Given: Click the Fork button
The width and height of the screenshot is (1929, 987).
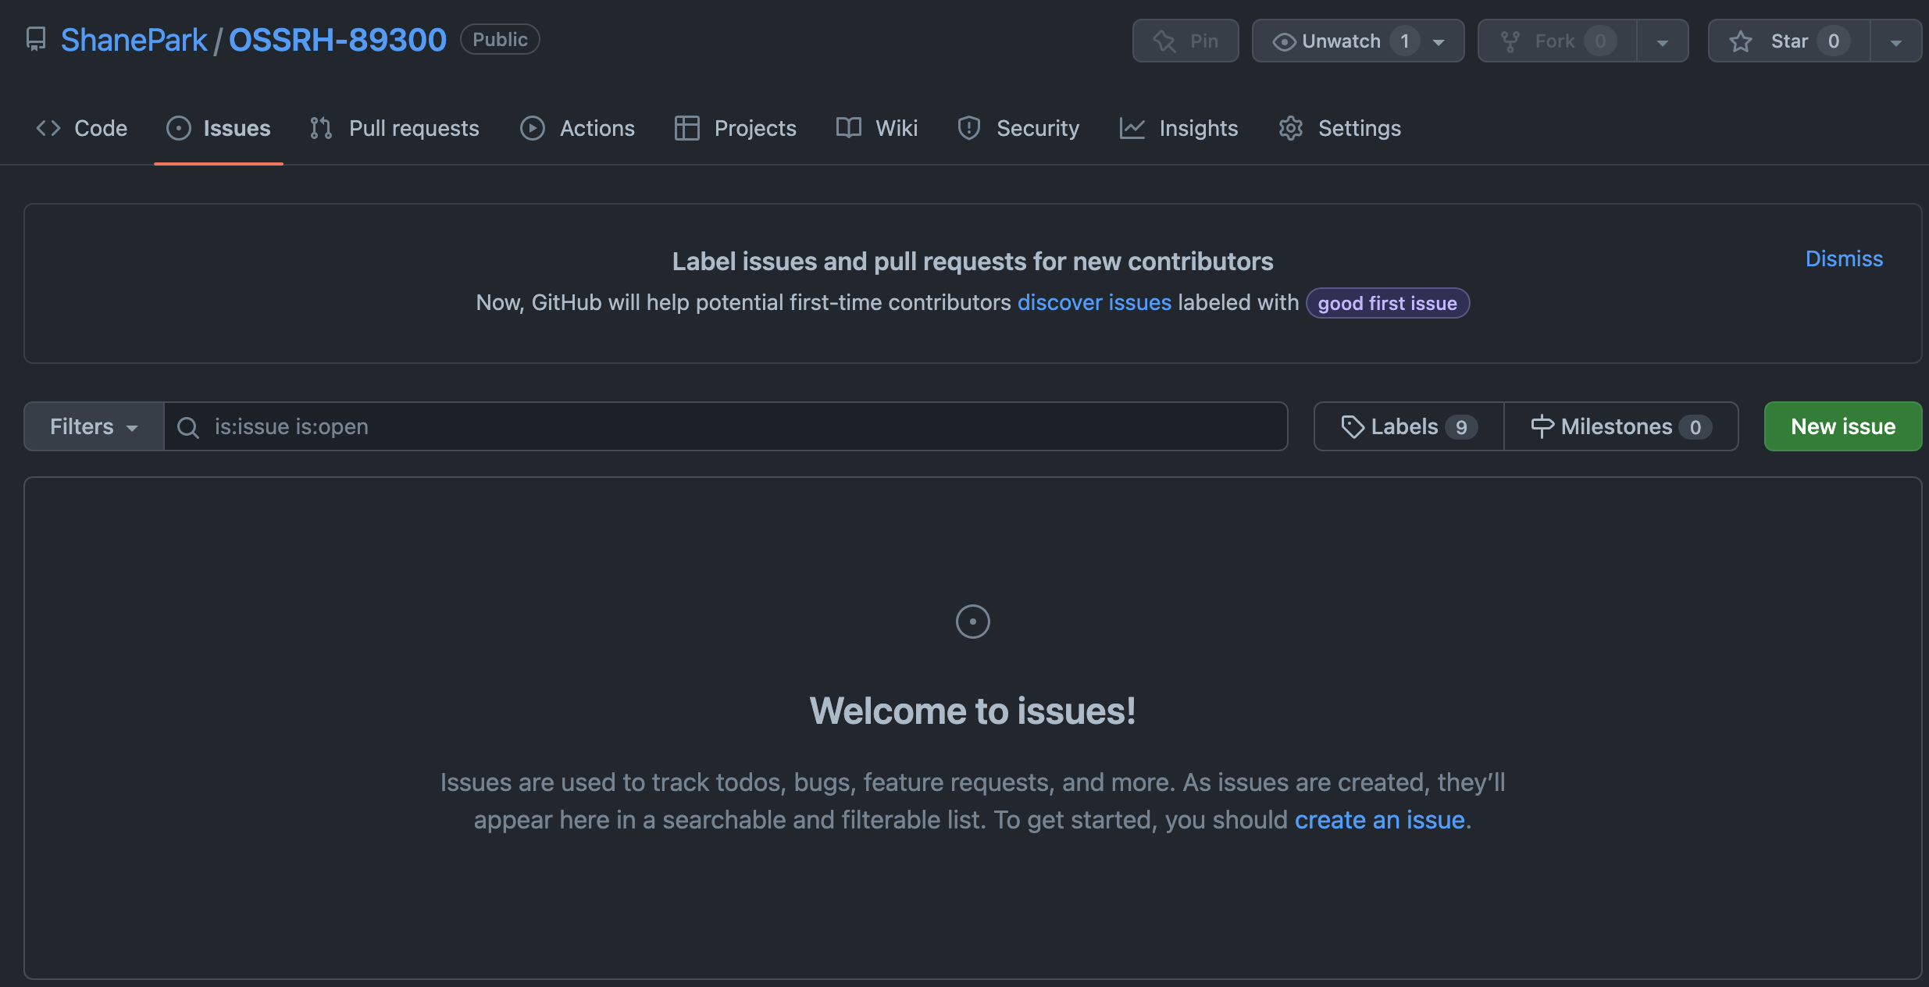Looking at the screenshot, I should pos(1555,41).
